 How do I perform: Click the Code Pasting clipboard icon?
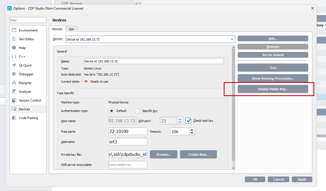click(14, 118)
